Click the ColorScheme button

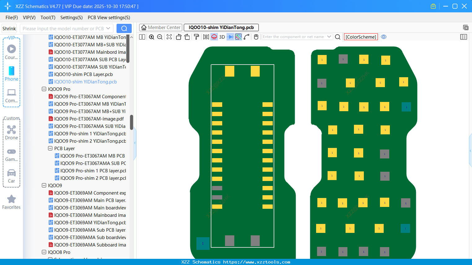coord(361,37)
